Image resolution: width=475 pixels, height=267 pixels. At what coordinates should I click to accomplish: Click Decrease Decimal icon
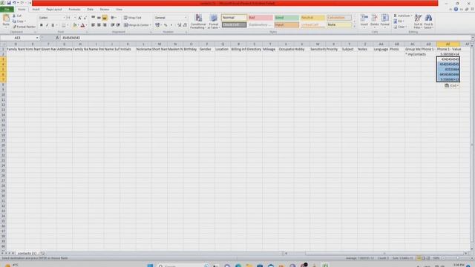[x=185, y=25]
